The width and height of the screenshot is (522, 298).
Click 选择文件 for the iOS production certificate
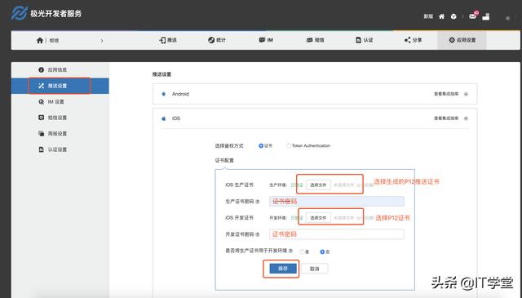318,185
